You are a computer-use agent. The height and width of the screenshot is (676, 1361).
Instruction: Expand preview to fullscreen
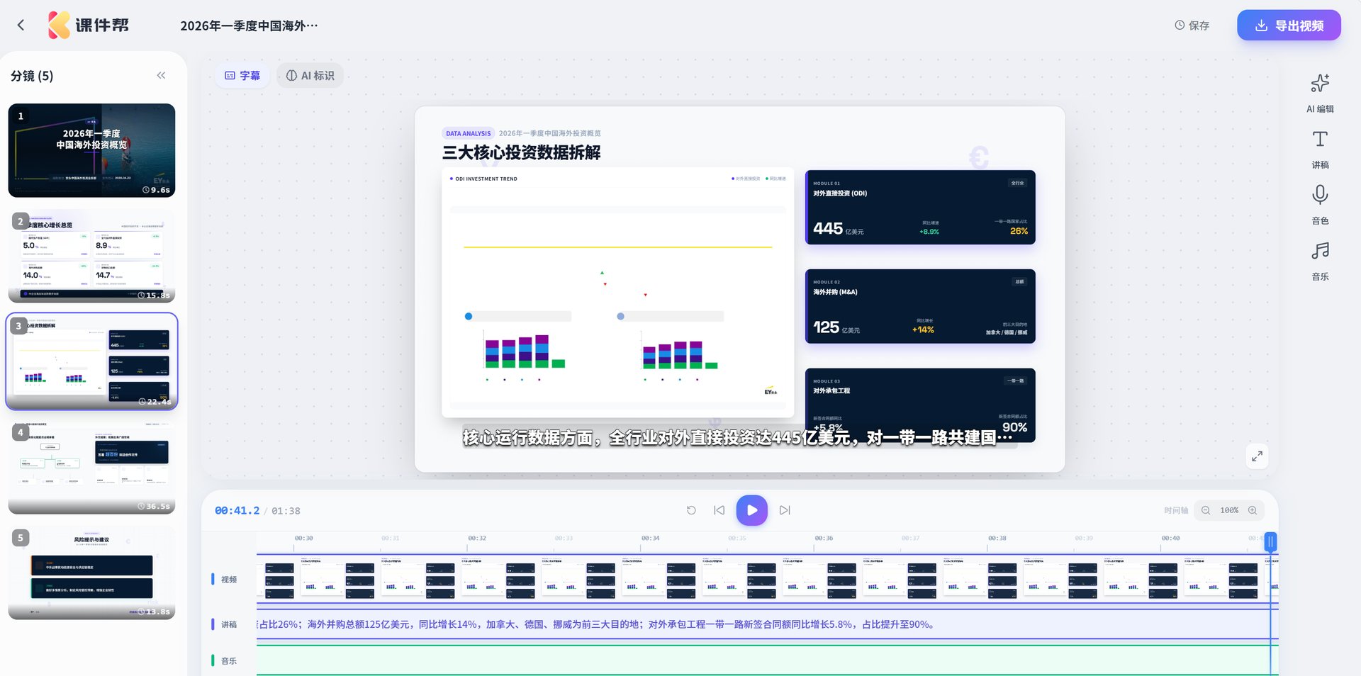pyautogui.click(x=1257, y=456)
